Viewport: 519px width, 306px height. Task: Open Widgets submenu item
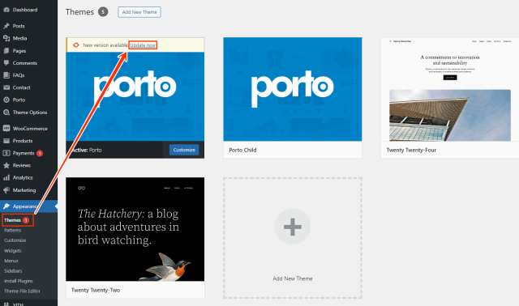(x=13, y=250)
